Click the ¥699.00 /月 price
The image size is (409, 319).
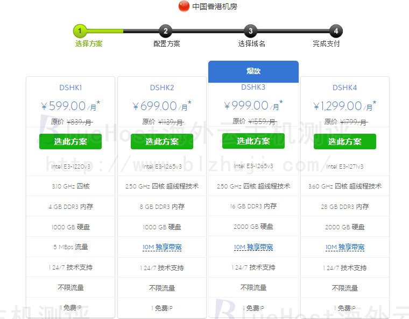click(x=162, y=106)
